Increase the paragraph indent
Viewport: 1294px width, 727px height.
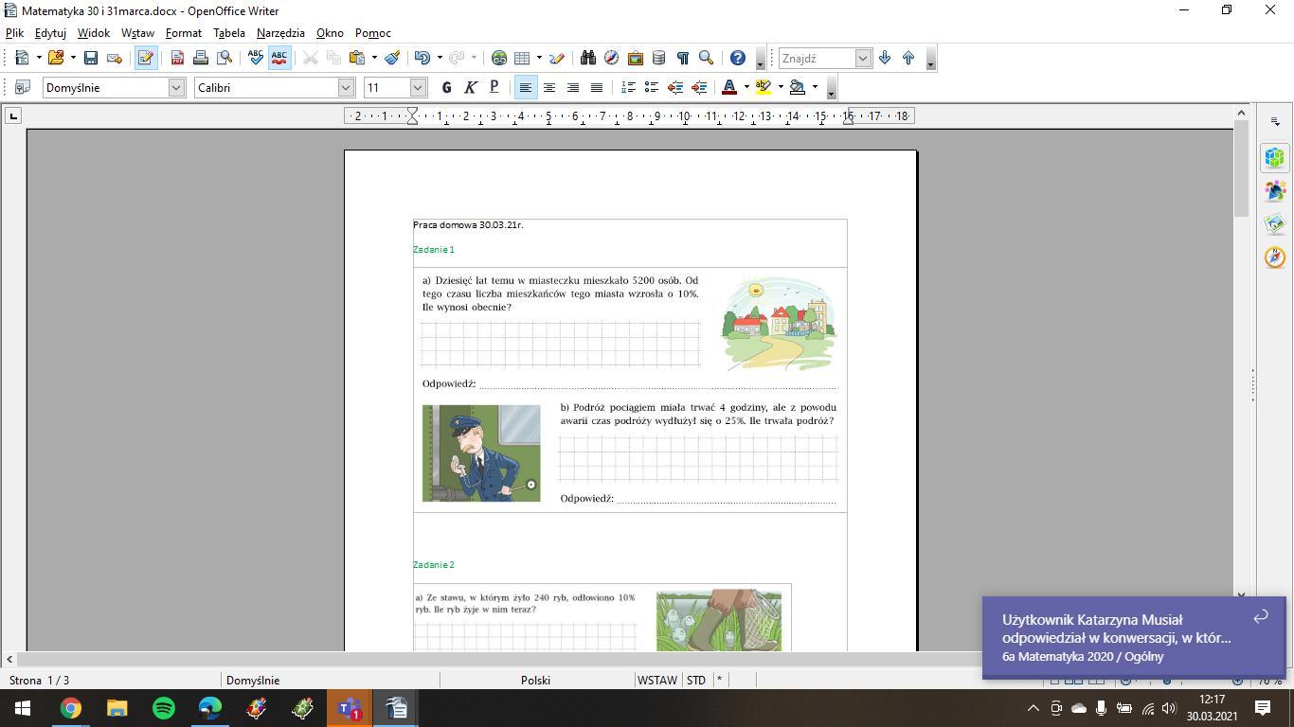[699, 87]
